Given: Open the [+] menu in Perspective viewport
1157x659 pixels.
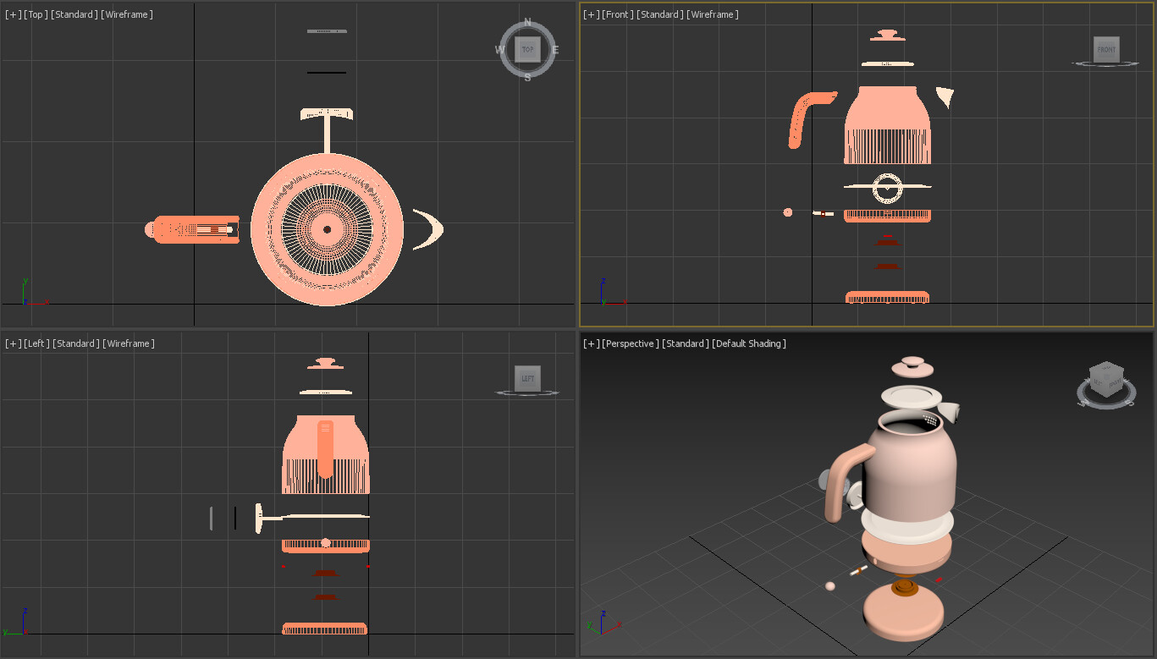Looking at the screenshot, I should point(592,343).
